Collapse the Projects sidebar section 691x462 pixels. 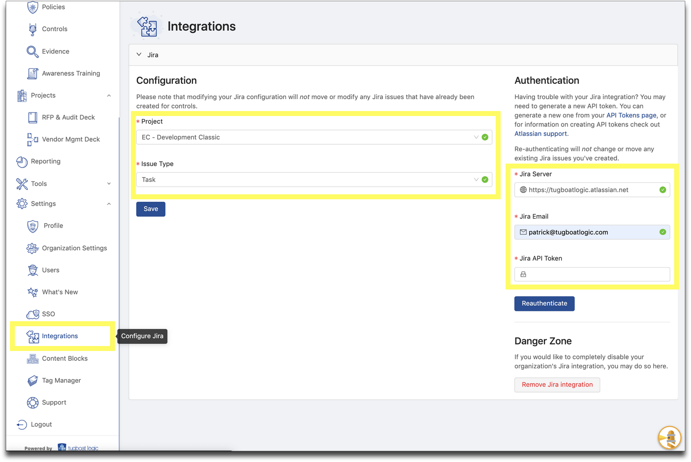click(x=109, y=96)
